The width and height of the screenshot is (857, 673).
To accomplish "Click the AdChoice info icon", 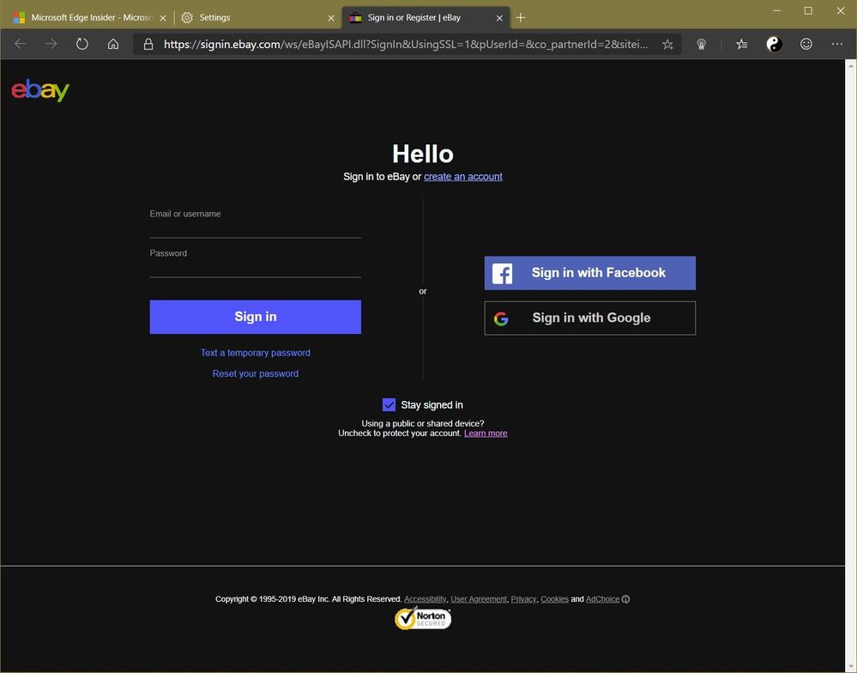I will coord(625,599).
